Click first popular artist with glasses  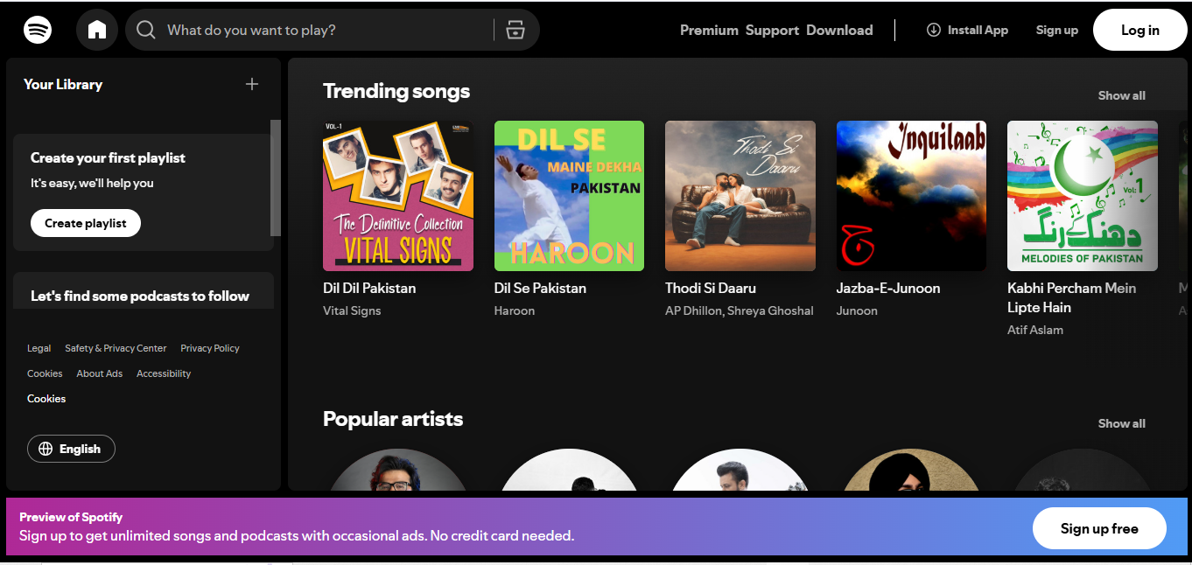[398, 471]
